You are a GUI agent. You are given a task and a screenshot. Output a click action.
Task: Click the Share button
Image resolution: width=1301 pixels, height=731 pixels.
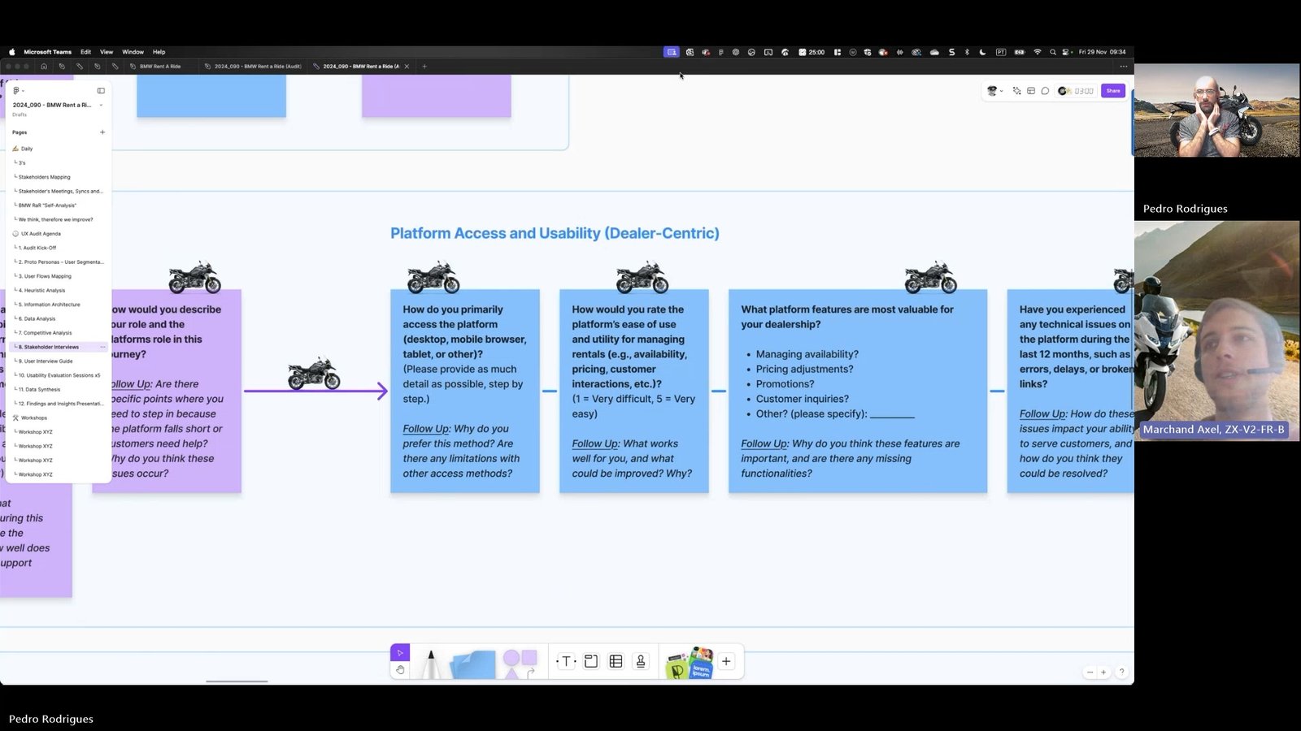tap(1112, 91)
